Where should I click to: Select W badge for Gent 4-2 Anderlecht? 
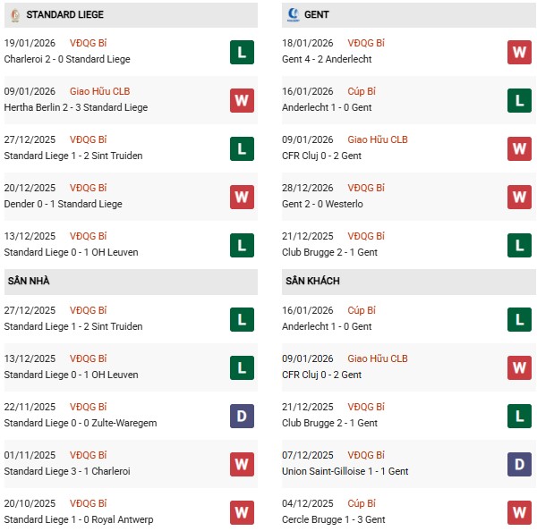[x=520, y=52]
